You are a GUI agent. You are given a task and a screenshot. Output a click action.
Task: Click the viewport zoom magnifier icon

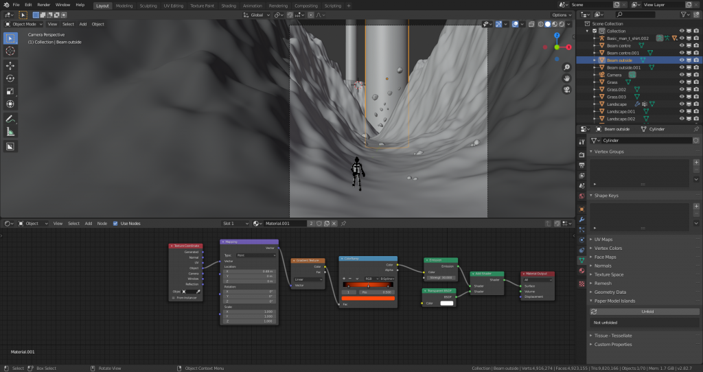pos(566,67)
